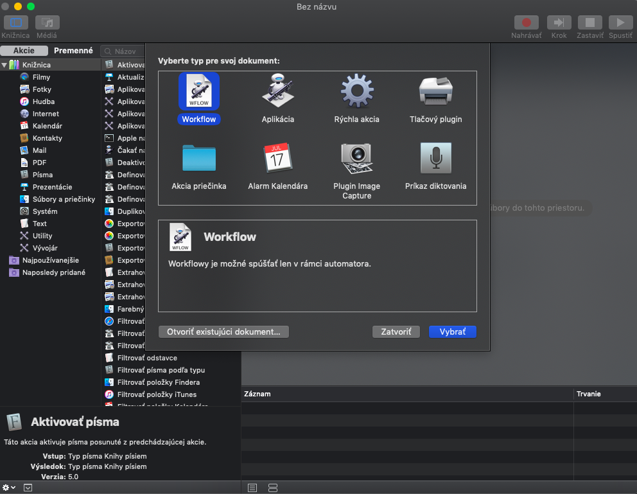Switch to the Akcie tab
Viewport: 637px width, 494px height.
(x=24, y=51)
